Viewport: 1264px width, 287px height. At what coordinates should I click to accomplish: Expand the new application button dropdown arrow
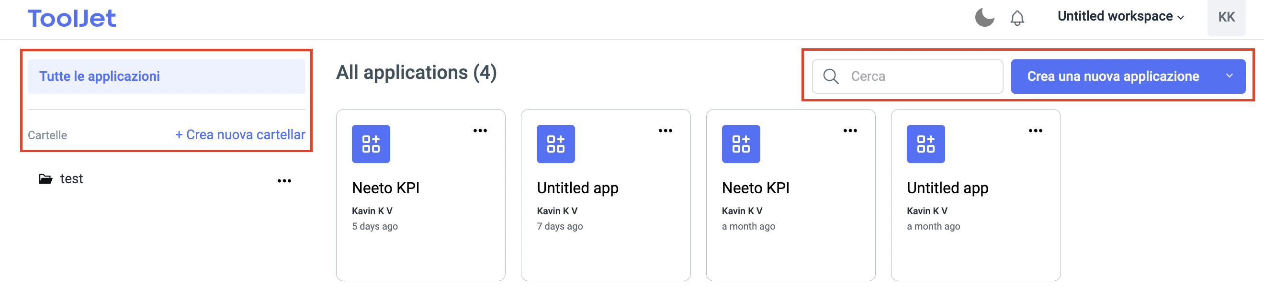pyautogui.click(x=1229, y=76)
